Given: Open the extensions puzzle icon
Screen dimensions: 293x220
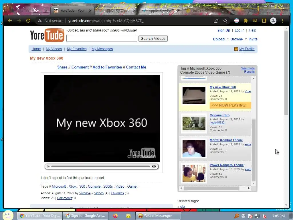Looking at the screenshot, I should [x=246, y=21].
